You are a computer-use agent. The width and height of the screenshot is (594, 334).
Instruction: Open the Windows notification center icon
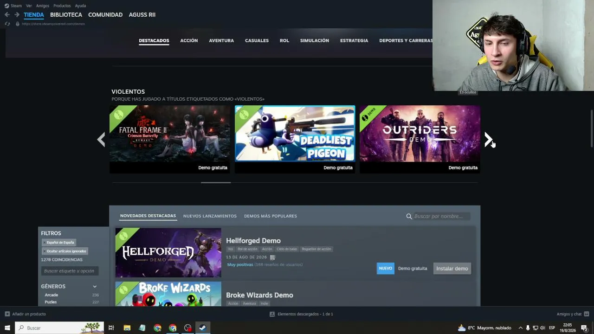[584, 328]
